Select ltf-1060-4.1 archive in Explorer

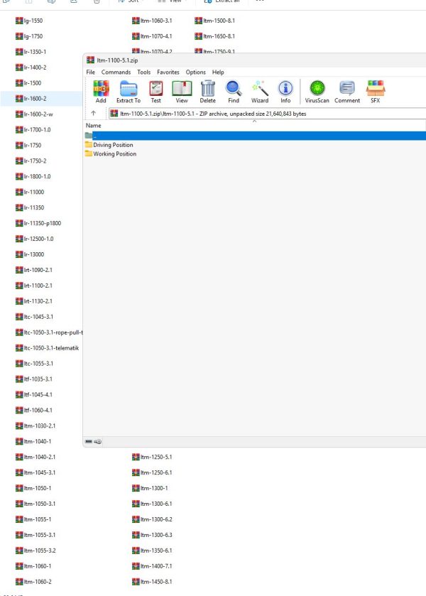[34, 410]
